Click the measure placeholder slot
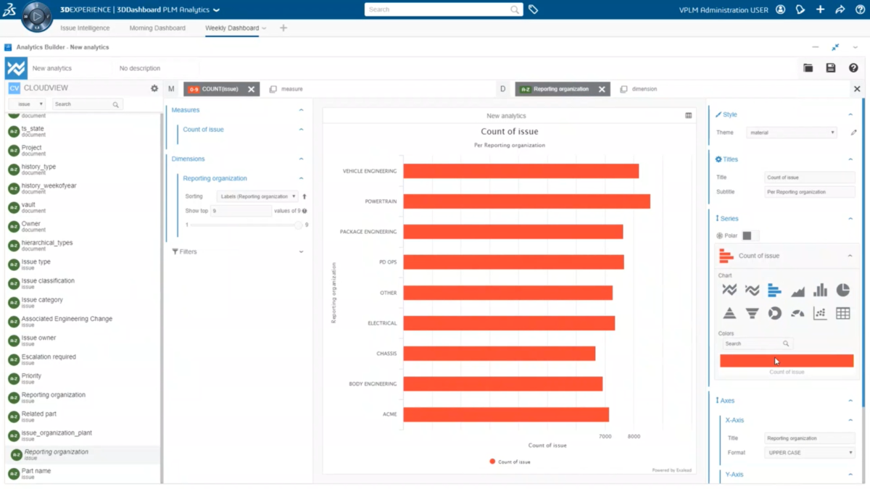 (x=286, y=89)
